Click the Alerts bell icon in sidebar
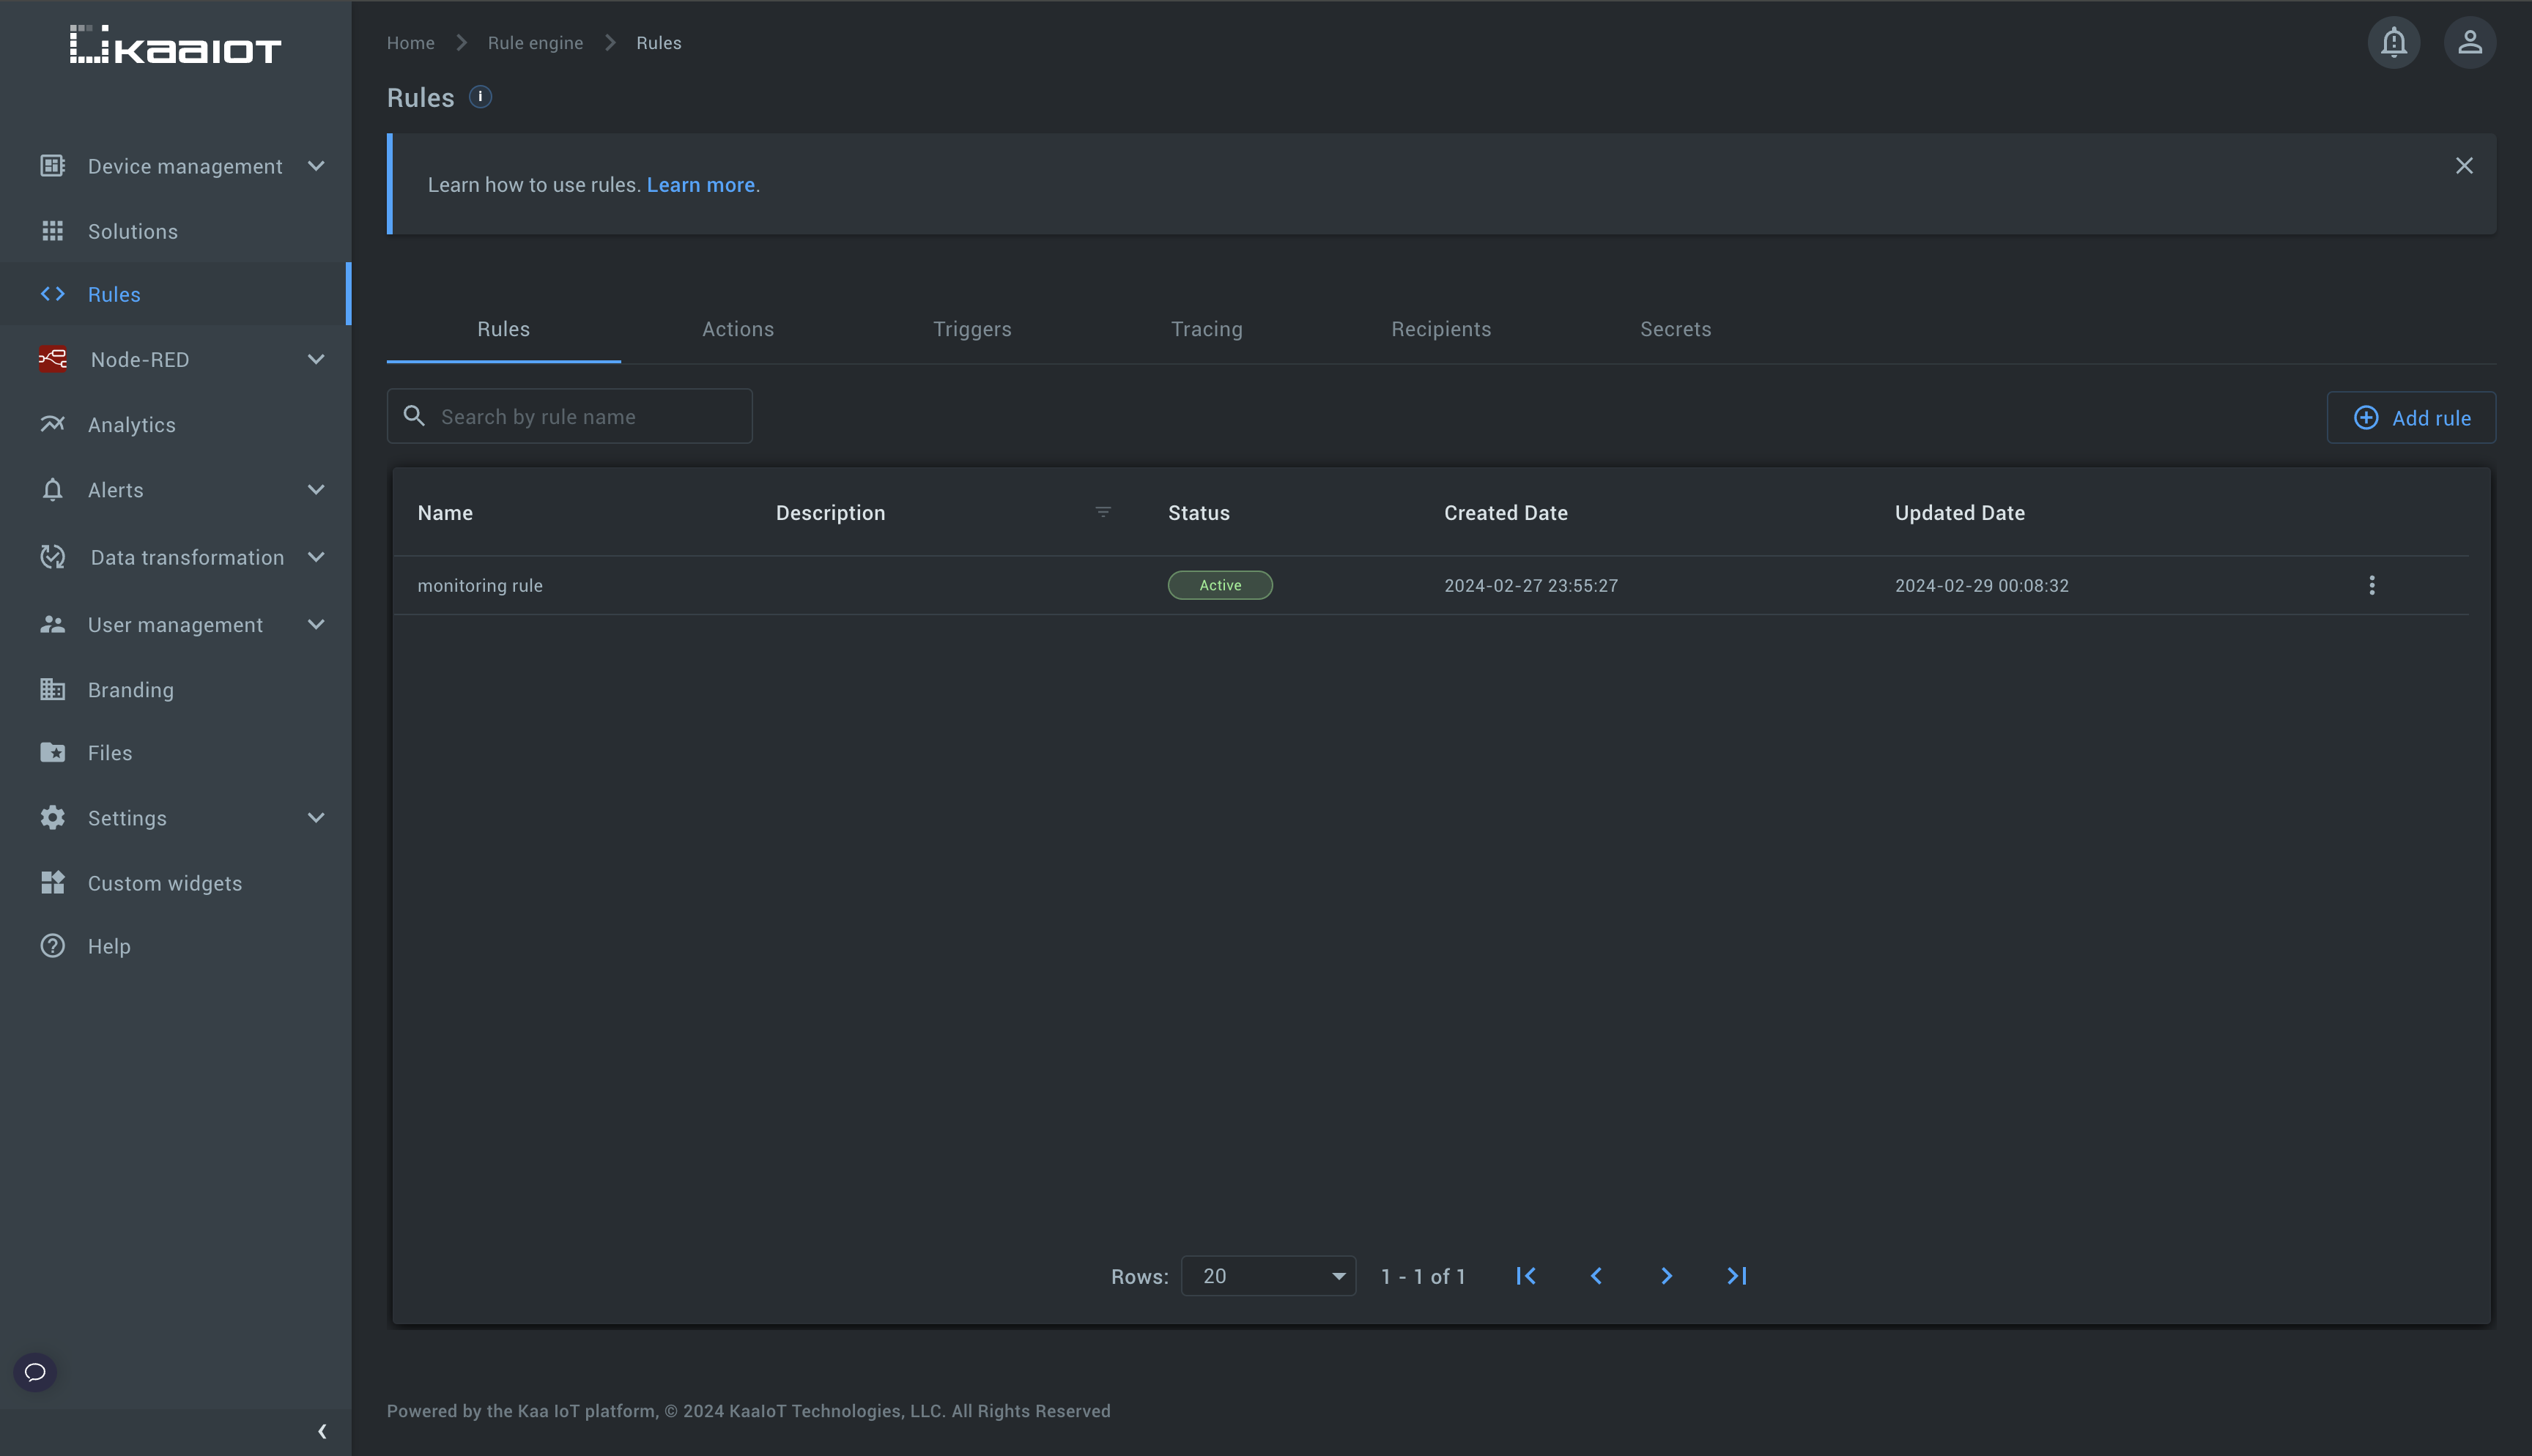2532x1456 pixels. pos(53,490)
